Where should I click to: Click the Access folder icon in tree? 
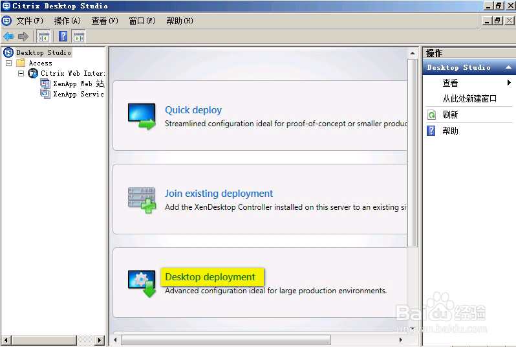(21, 63)
